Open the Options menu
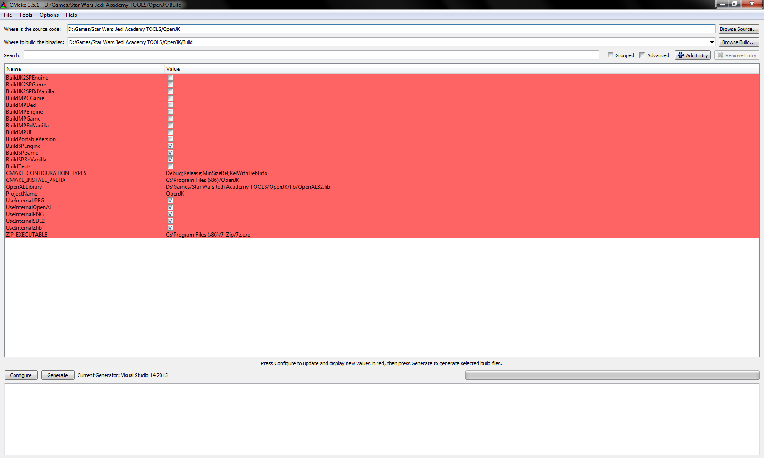 (49, 15)
